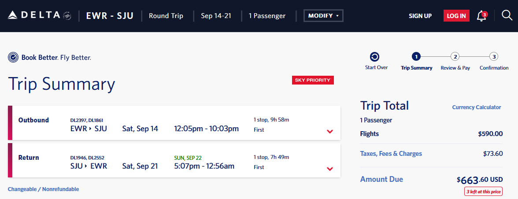The height and width of the screenshot is (199, 518).
Task: Click the Sign Up link
Action: tap(420, 16)
